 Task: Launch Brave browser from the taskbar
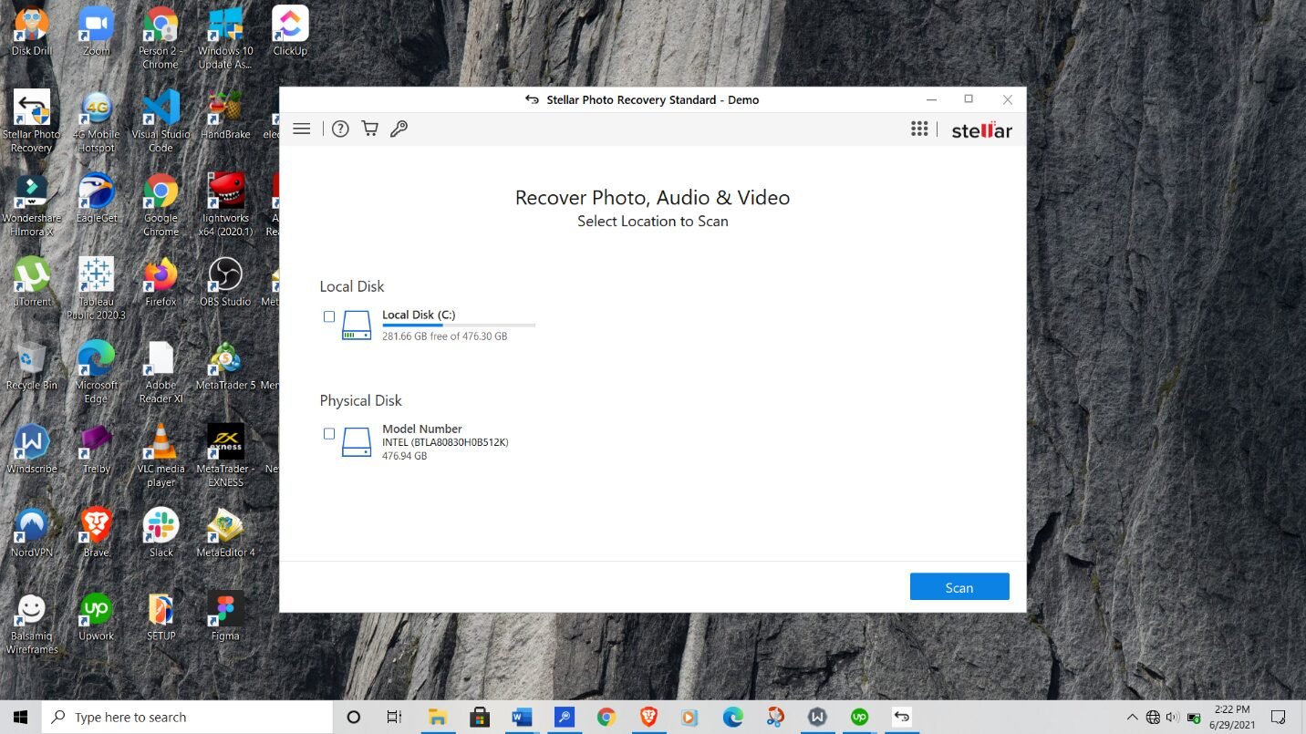pos(648,718)
